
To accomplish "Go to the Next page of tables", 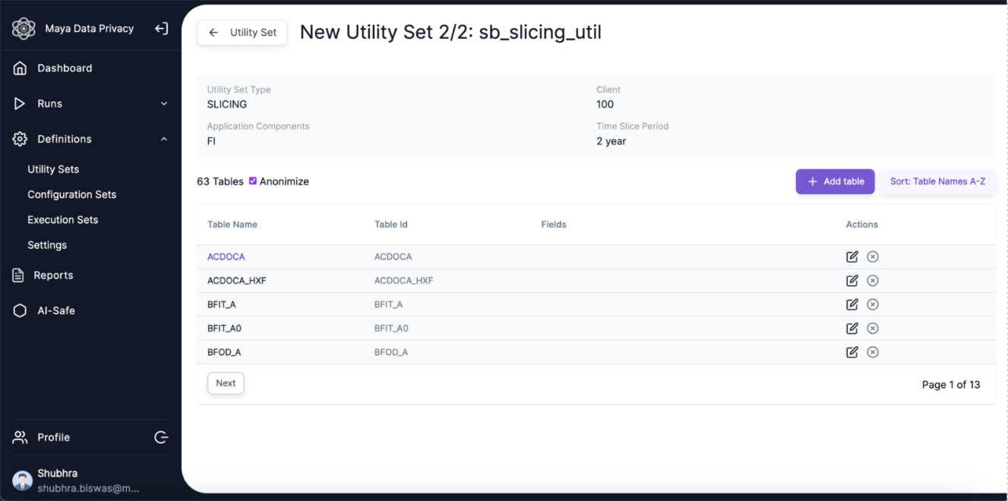I will (226, 383).
